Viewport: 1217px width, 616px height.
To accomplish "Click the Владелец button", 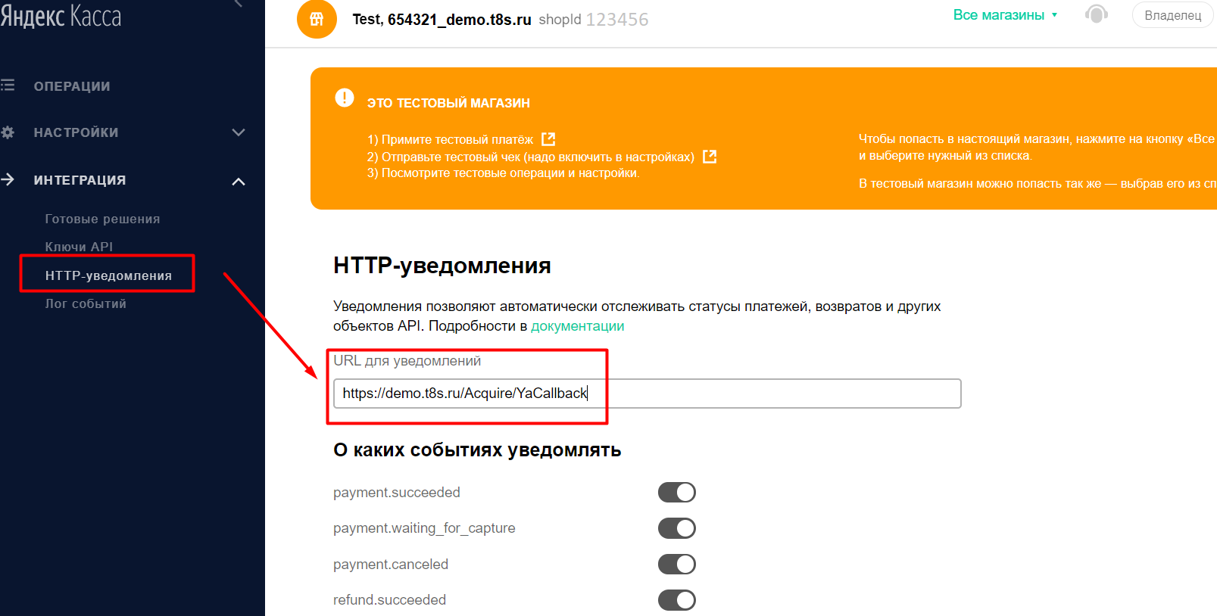I will click(x=1172, y=15).
